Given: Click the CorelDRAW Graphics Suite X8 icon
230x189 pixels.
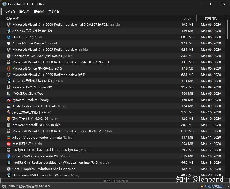Looking at the screenshot, I should (x=9, y=156).
